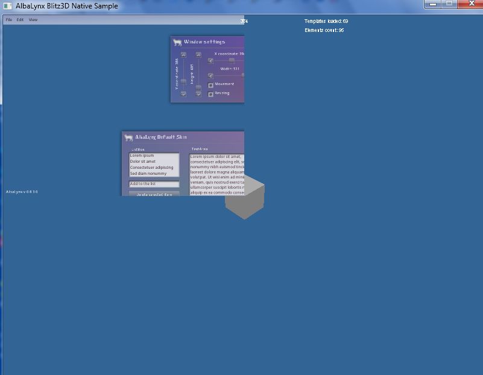483x375 pixels.
Task: Click the cat icon in AlbaLynx Default Skin
Action: click(x=128, y=138)
